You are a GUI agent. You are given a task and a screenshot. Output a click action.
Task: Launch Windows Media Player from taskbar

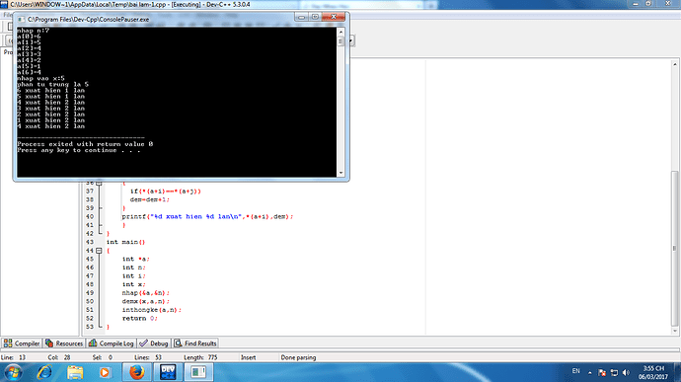pos(105,372)
